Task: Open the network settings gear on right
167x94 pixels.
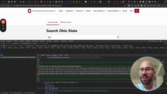Action: [165, 44]
